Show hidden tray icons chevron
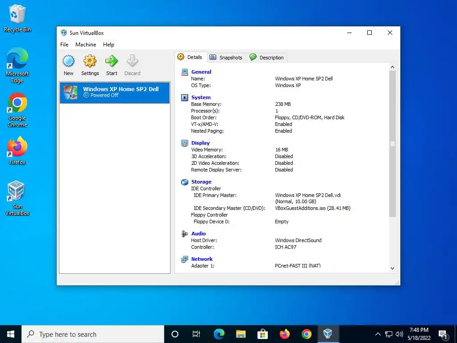This screenshot has height=343, width=457. click(378, 334)
